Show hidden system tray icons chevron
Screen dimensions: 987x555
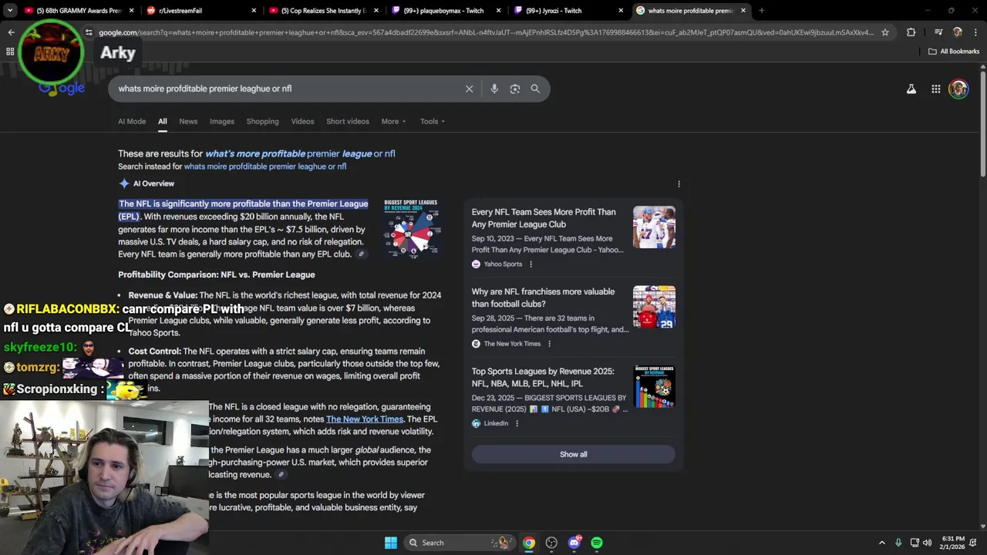881,543
